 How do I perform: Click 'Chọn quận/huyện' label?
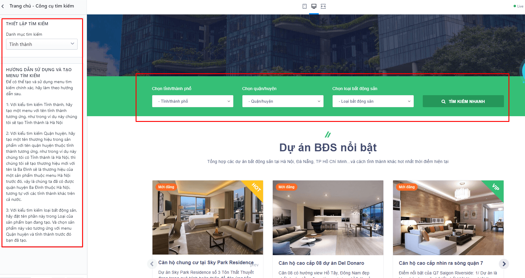click(259, 89)
